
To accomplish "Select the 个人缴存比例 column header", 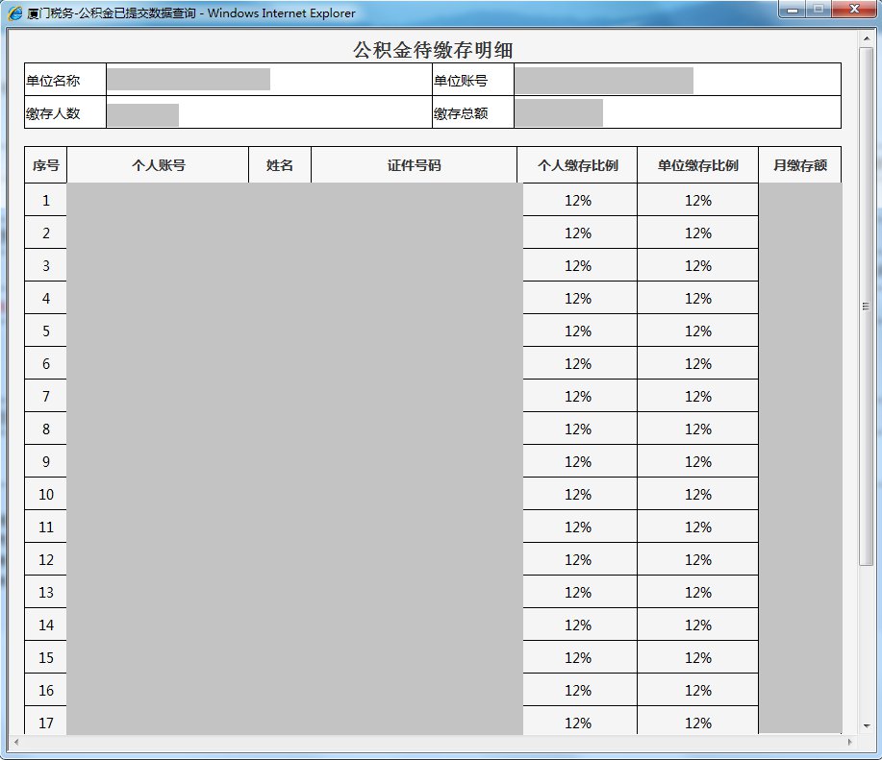I will 577,165.
